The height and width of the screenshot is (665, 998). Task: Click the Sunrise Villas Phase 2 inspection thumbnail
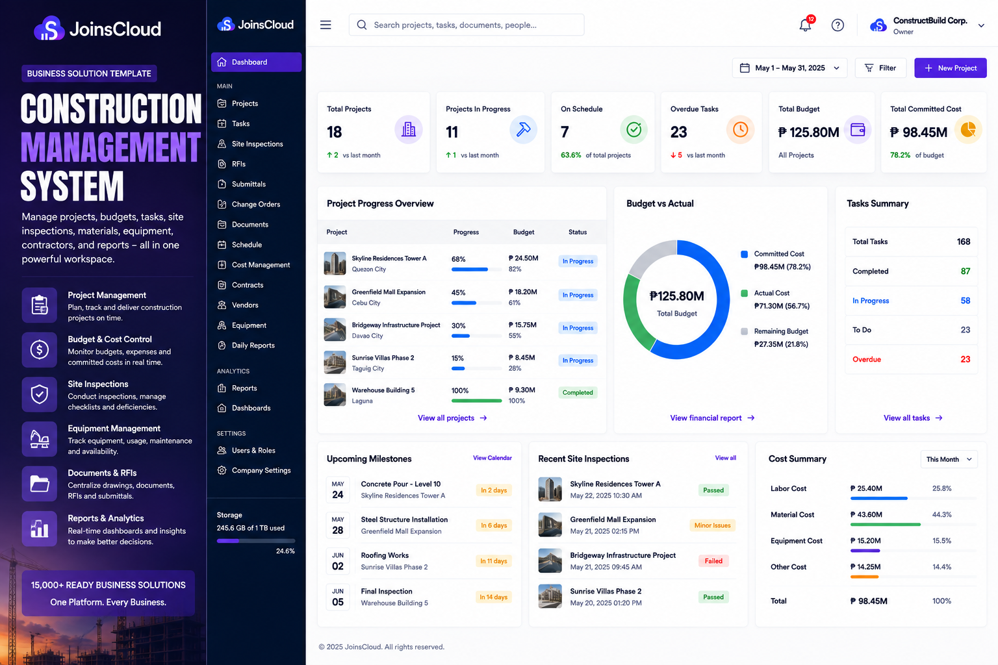[550, 596]
